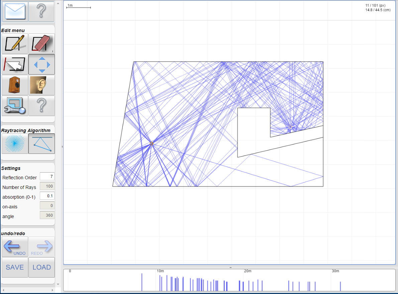
Task: Open the help question mark at top
Action: (41, 11)
